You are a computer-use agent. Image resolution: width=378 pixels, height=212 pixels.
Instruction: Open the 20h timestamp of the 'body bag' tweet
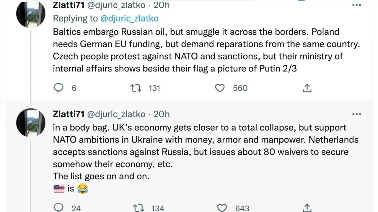click(162, 114)
